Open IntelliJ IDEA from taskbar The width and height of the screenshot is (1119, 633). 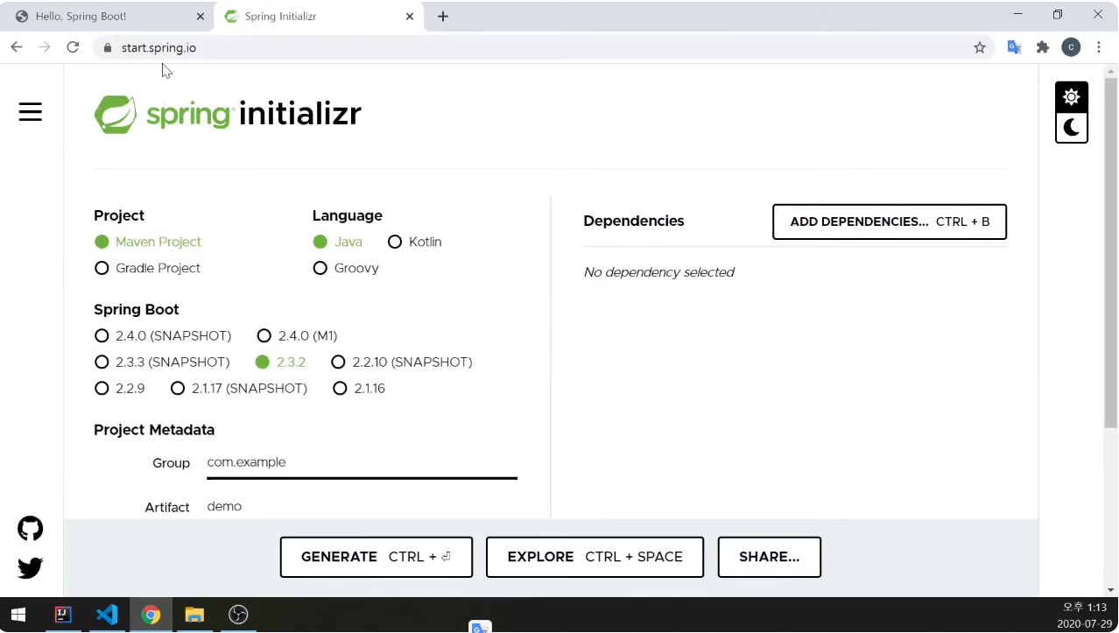click(63, 615)
